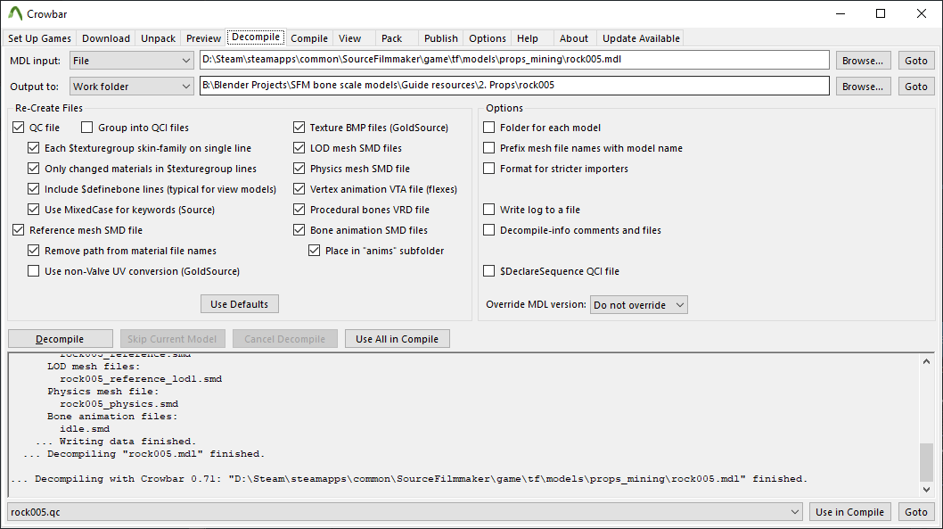
Task: Click the MDL input path field
Action: tap(514, 60)
